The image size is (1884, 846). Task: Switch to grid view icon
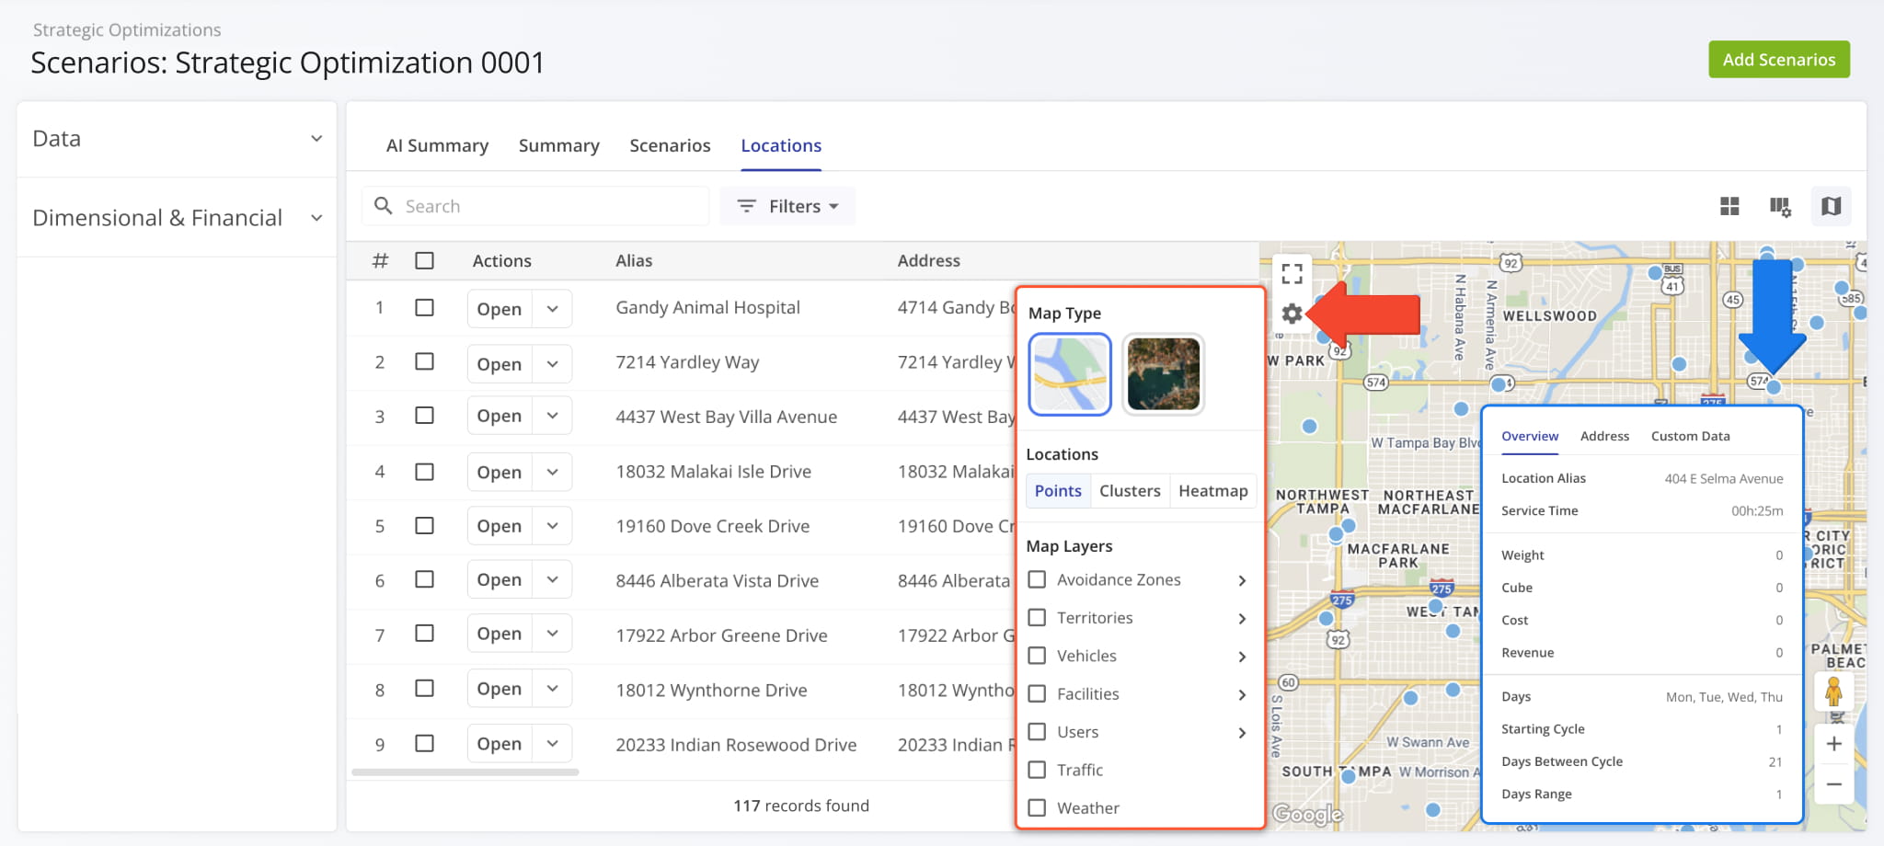[1729, 206]
